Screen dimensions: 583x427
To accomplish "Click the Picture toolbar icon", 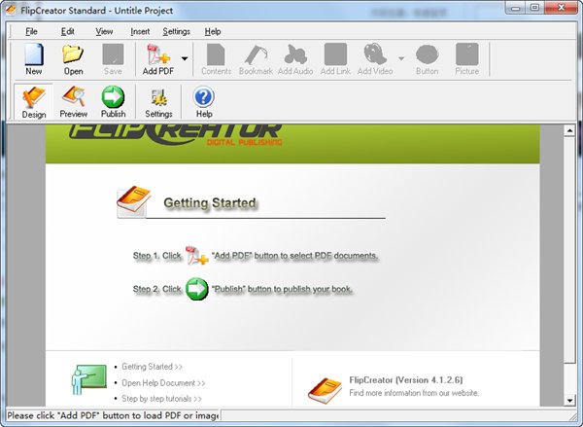I will (x=467, y=58).
